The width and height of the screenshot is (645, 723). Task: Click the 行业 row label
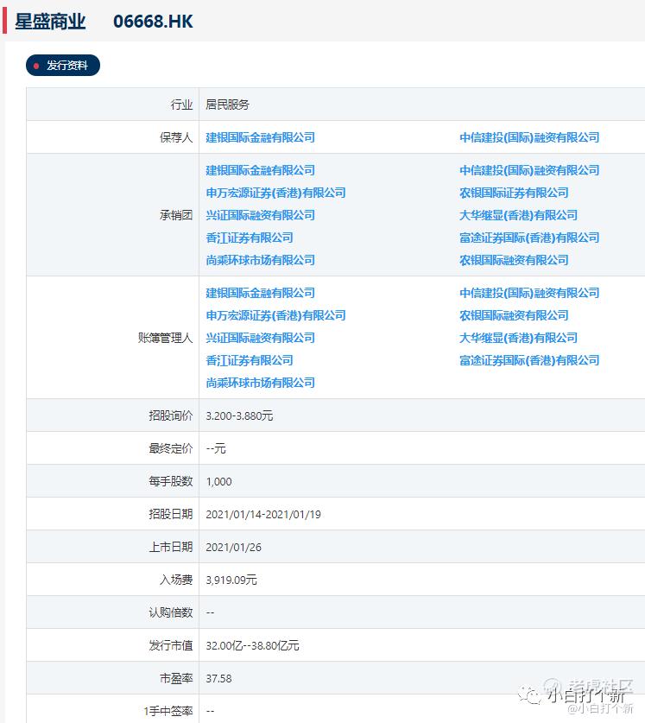[x=181, y=105]
